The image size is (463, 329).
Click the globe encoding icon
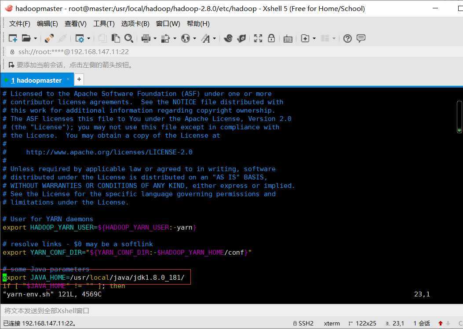point(186,38)
